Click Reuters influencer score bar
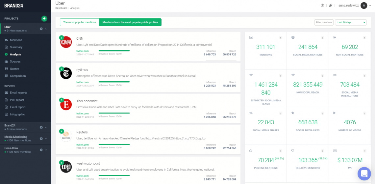Screen dimensions: 375x184 pyautogui.click(x=114, y=144)
